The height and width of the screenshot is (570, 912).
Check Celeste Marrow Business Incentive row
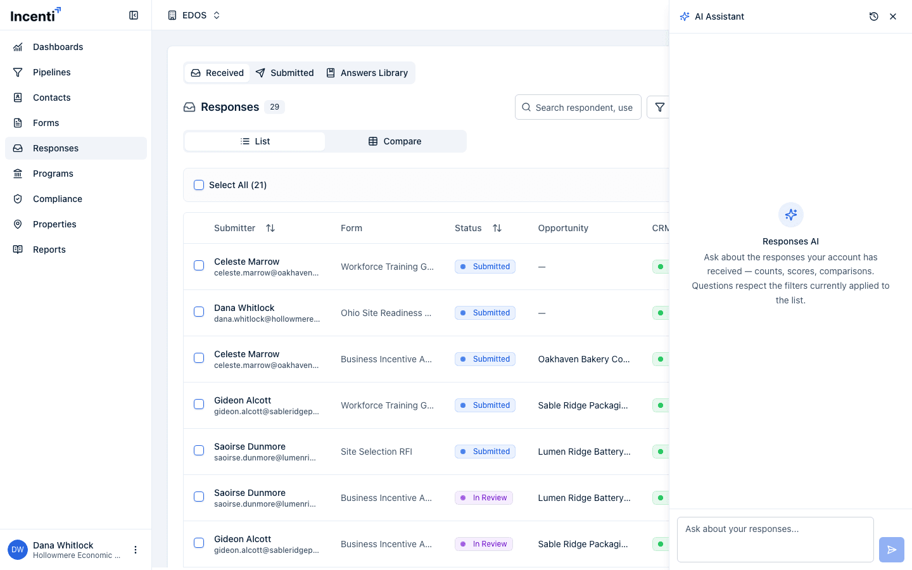[199, 358]
